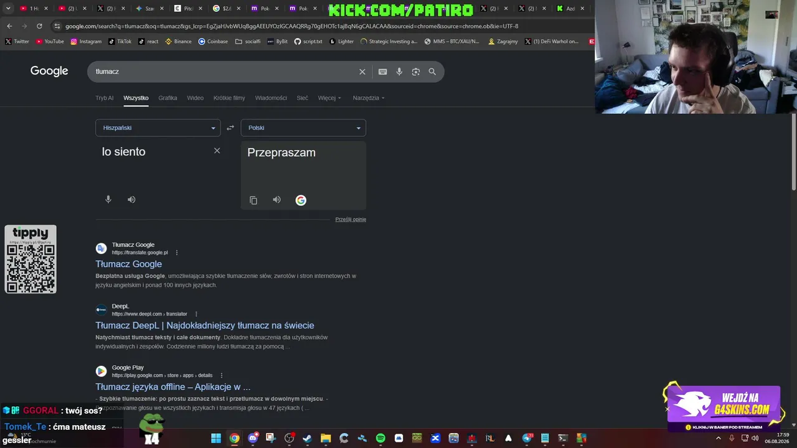Go back to the previous page
Screen dimensions: 797x448
[x=9, y=26]
